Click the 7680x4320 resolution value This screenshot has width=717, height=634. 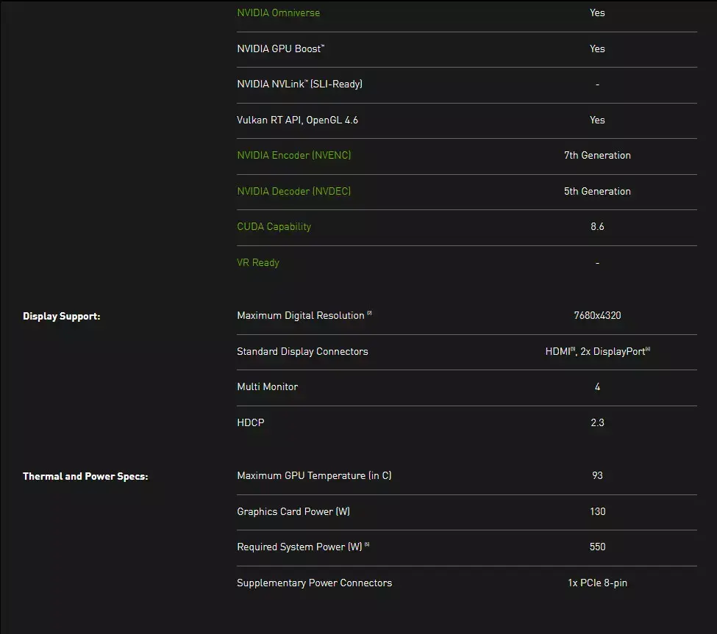tap(597, 315)
